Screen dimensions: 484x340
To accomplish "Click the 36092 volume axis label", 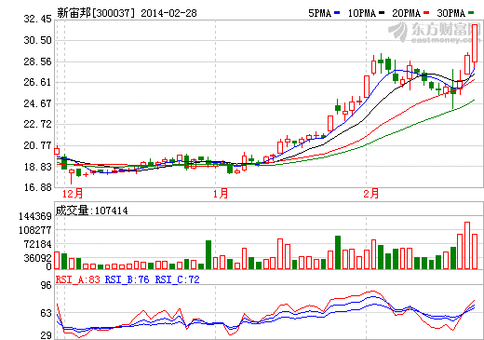I will 37,258.
